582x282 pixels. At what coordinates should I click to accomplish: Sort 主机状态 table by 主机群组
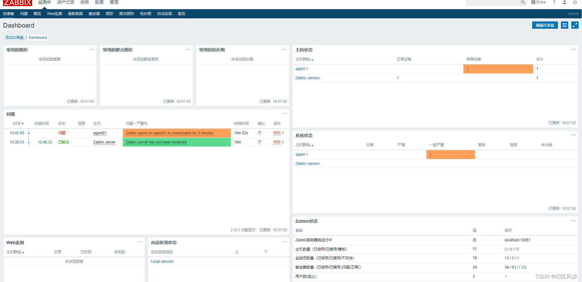click(304, 59)
